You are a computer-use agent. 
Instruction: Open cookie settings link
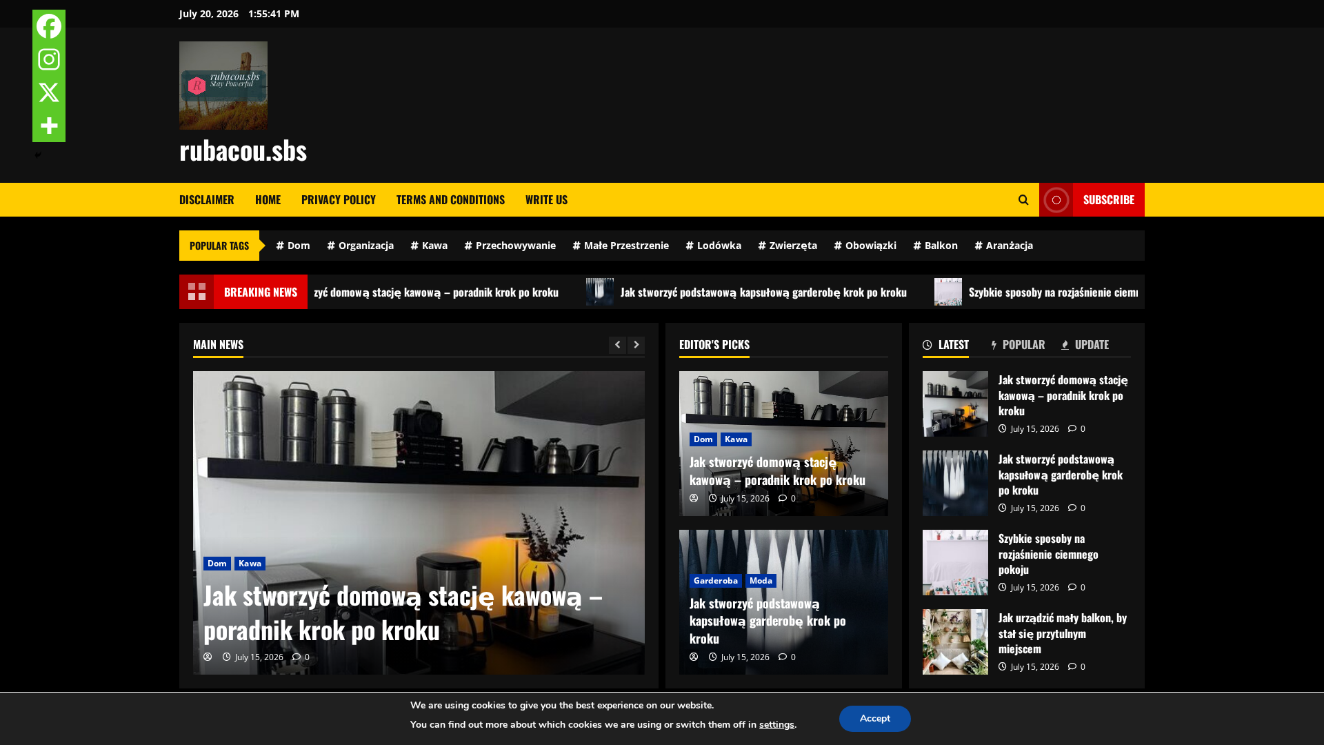click(776, 725)
